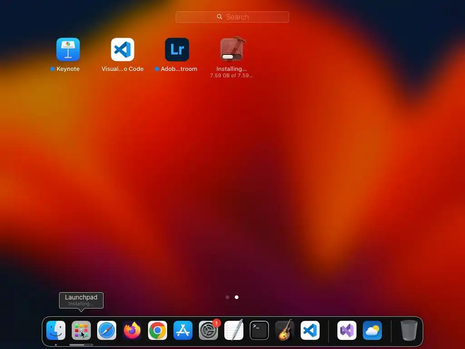
Task: Open GarageBand from the Dock
Action: pyautogui.click(x=285, y=330)
